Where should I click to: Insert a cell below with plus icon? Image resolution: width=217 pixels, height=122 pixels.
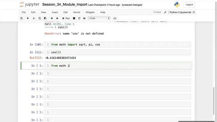pyautogui.click(x=28, y=18)
